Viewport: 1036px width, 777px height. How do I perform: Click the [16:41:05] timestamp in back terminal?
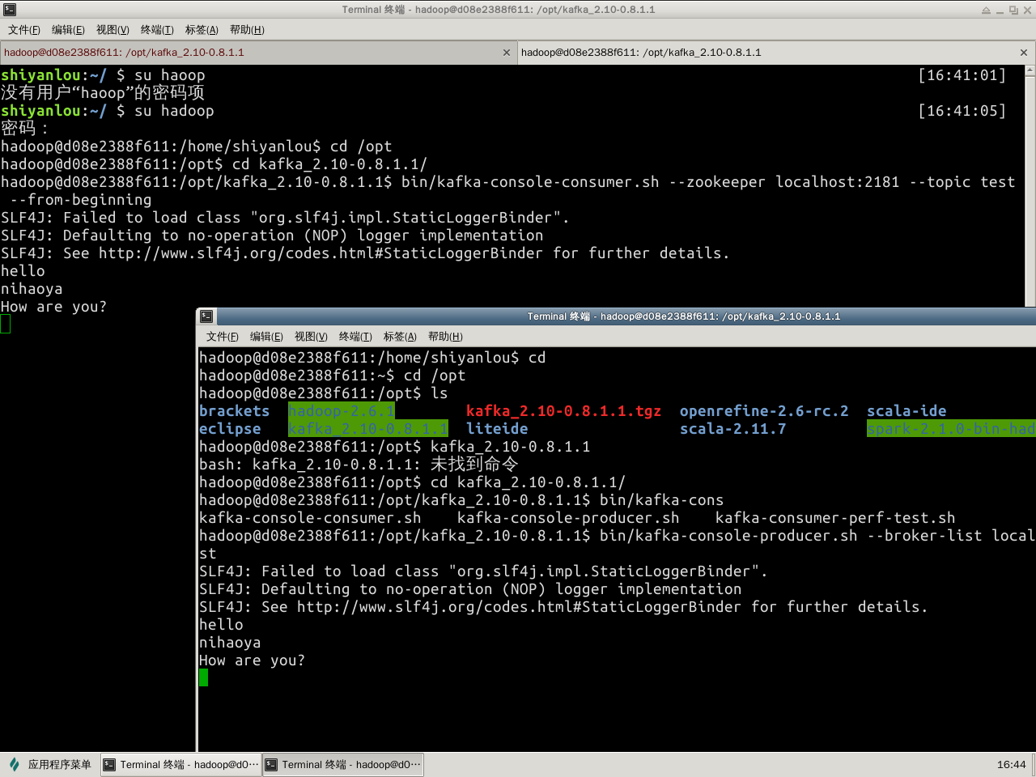tap(962, 111)
